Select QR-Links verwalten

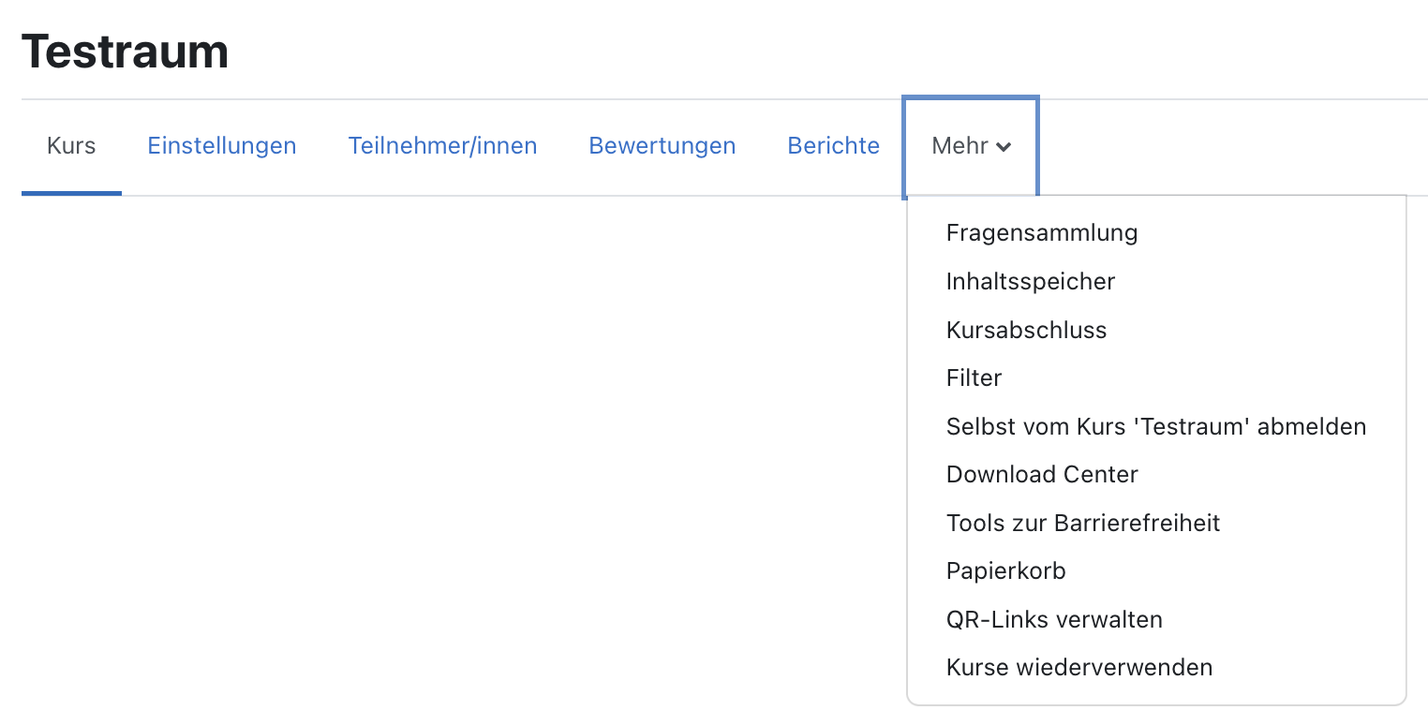[1053, 619]
